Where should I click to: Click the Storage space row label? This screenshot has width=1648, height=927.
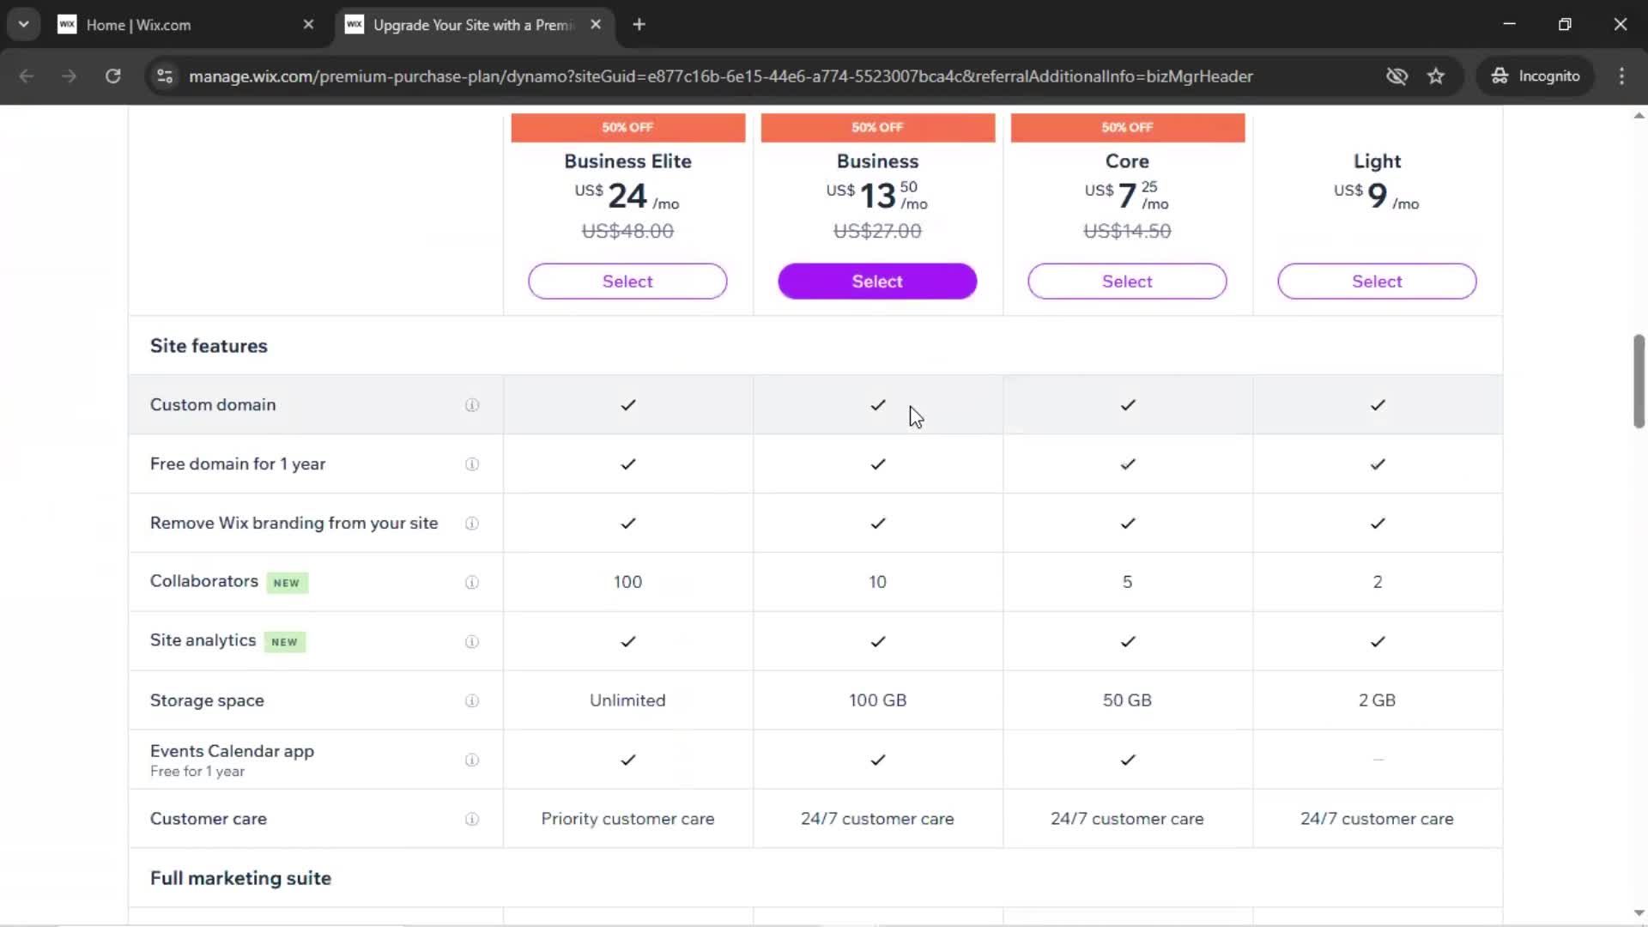pos(207,700)
